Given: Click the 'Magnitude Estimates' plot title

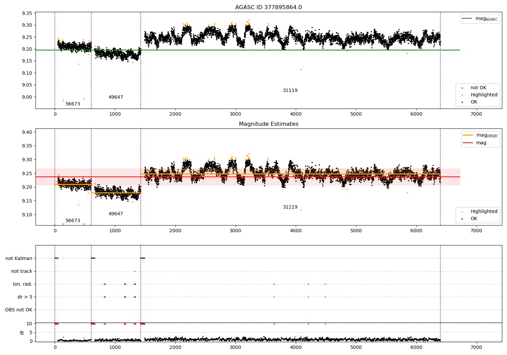Looking at the screenshot, I should coord(268,124).
